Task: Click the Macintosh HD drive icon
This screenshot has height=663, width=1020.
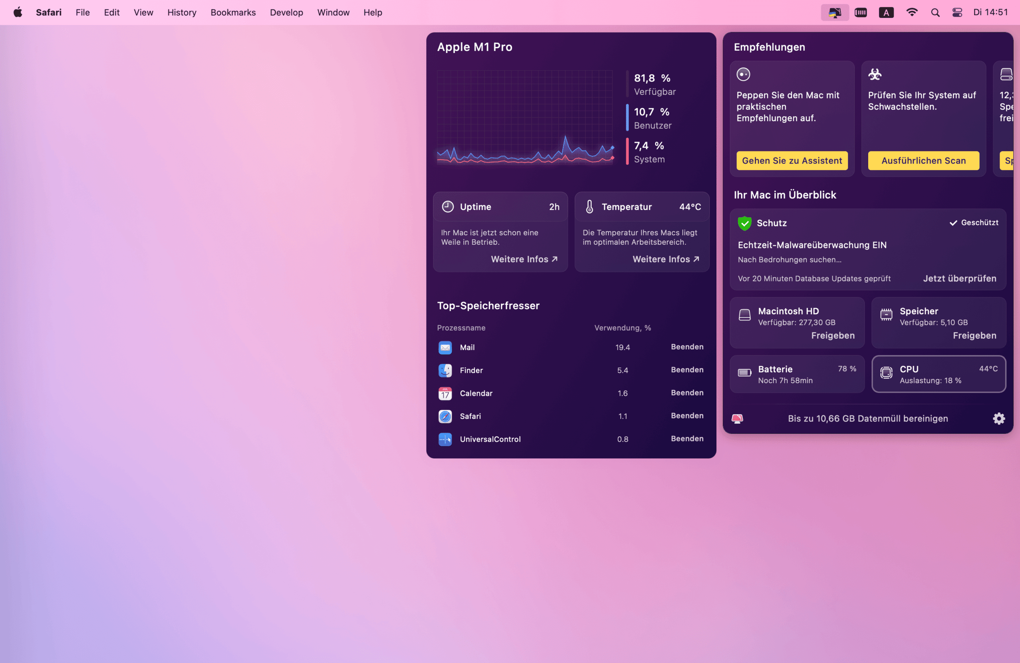Action: [744, 315]
